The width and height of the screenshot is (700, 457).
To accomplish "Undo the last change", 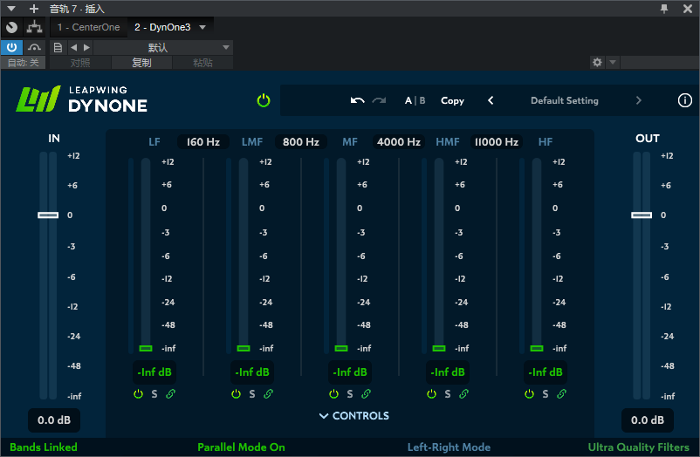I will (x=357, y=100).
